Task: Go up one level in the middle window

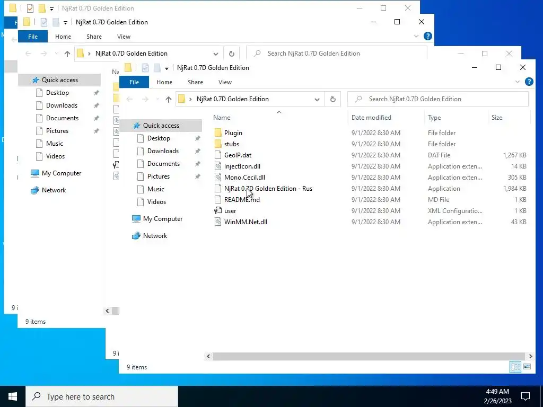Action: pyautogui.click(x=67, y=54)
